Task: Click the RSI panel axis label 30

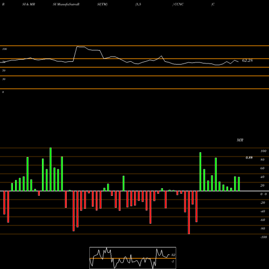Action: coord(4,79)
